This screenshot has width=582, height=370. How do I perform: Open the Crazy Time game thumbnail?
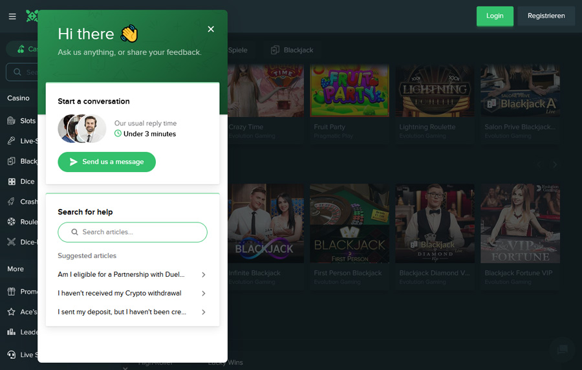266,91
